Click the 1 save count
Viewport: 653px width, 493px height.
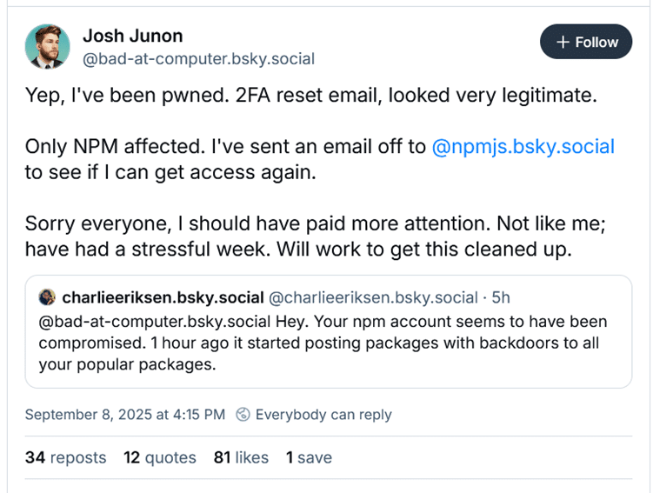[309, 456]
